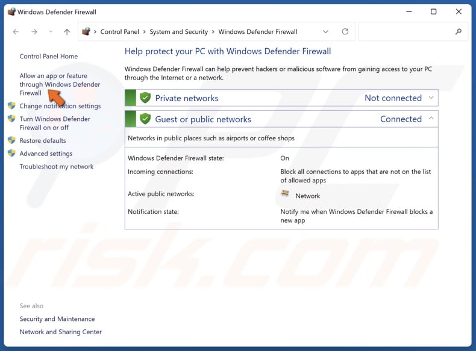Click shield icon beside Turn Windows Defender Firewall

11,119
